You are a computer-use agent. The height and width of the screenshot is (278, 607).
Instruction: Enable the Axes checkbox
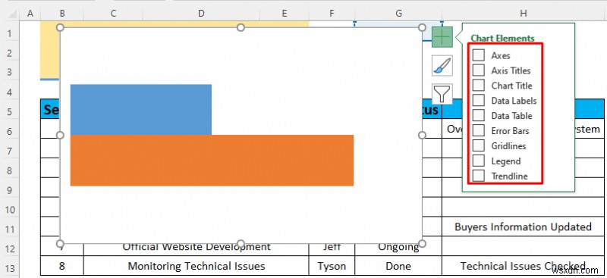(x=479, y=55)
